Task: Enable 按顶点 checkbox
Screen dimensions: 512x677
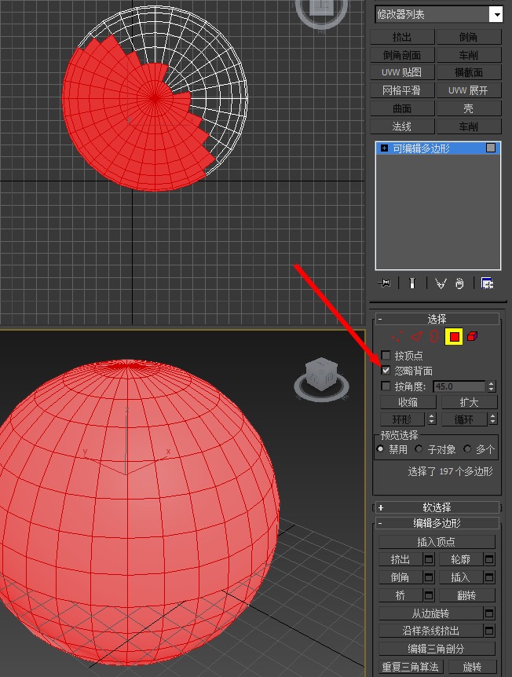Action: 386,355
